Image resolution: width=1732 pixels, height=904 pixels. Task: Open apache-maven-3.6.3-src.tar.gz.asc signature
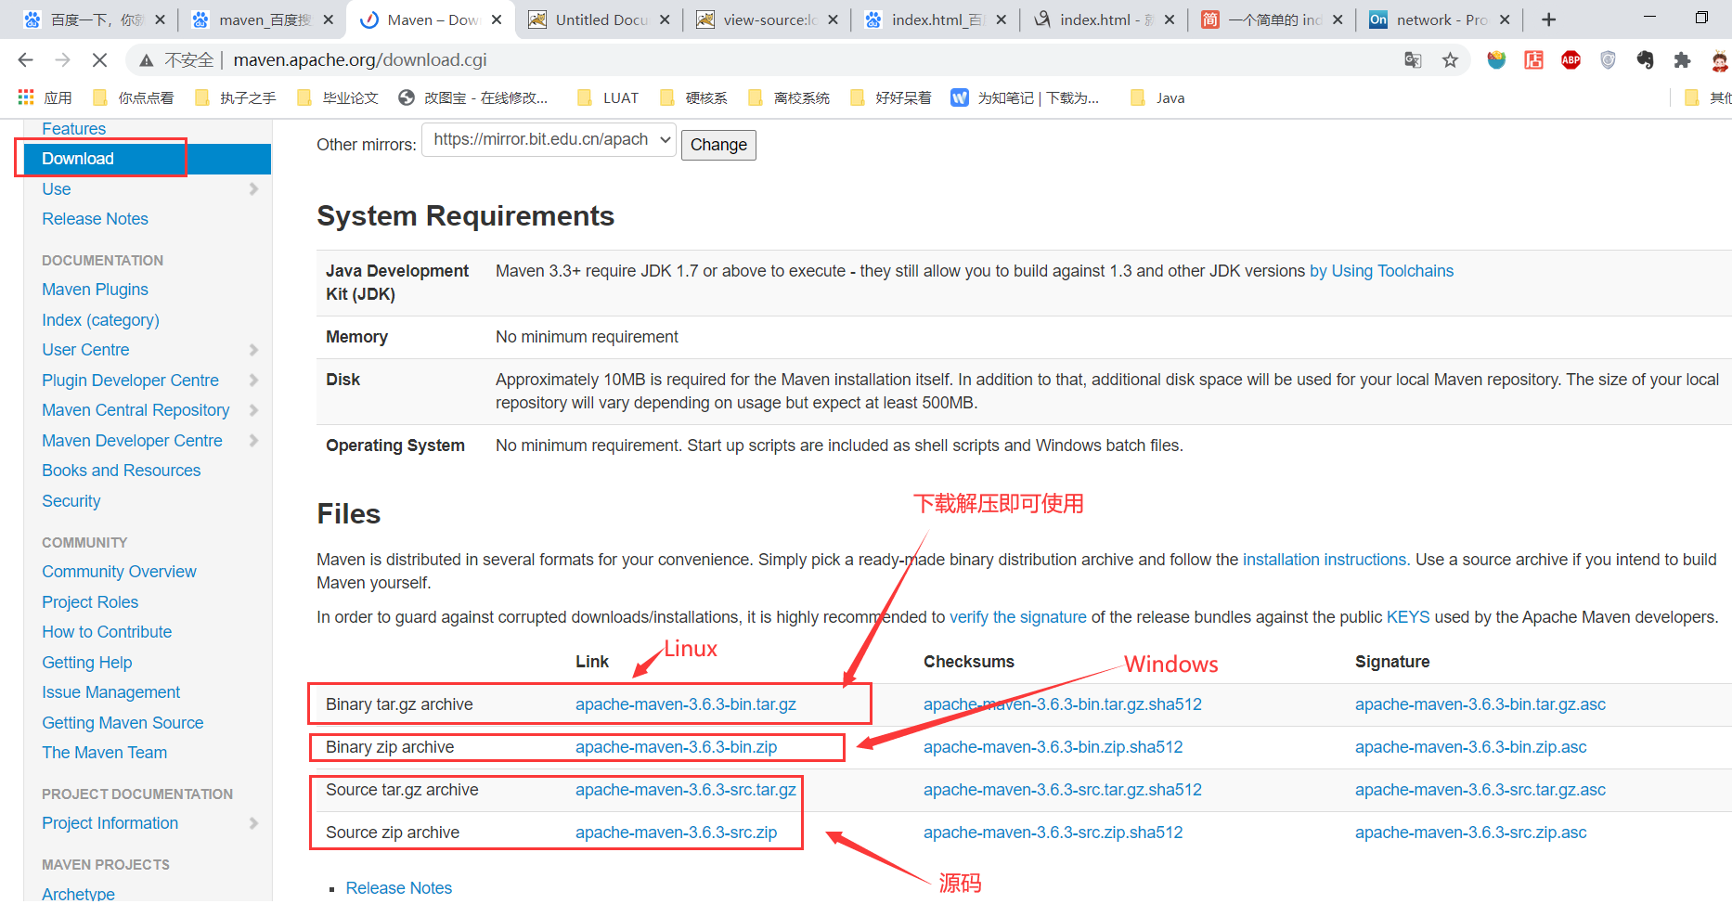(x=1480, y=790)
